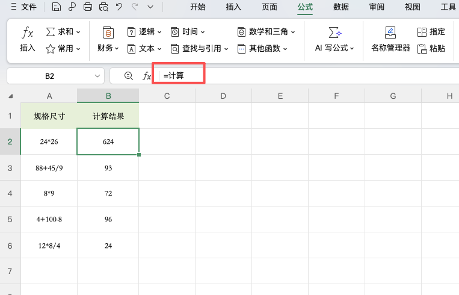Switch to the 数据 tab
The height and width of the screenshot is (295, 459).
click(x=341, y=7)
